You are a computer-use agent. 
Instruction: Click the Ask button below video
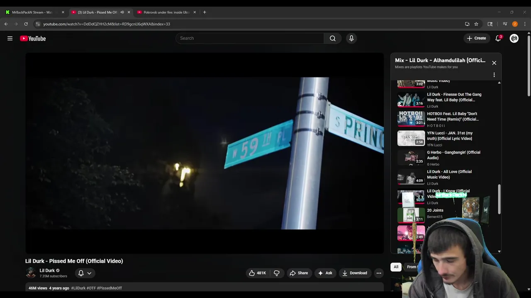(325, 273)
